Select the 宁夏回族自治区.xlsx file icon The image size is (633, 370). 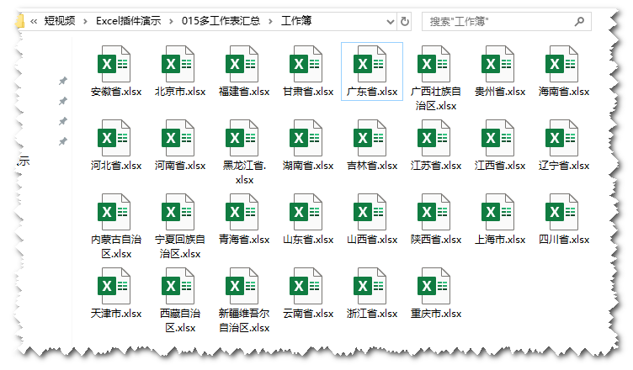click(x=178, y=212)
